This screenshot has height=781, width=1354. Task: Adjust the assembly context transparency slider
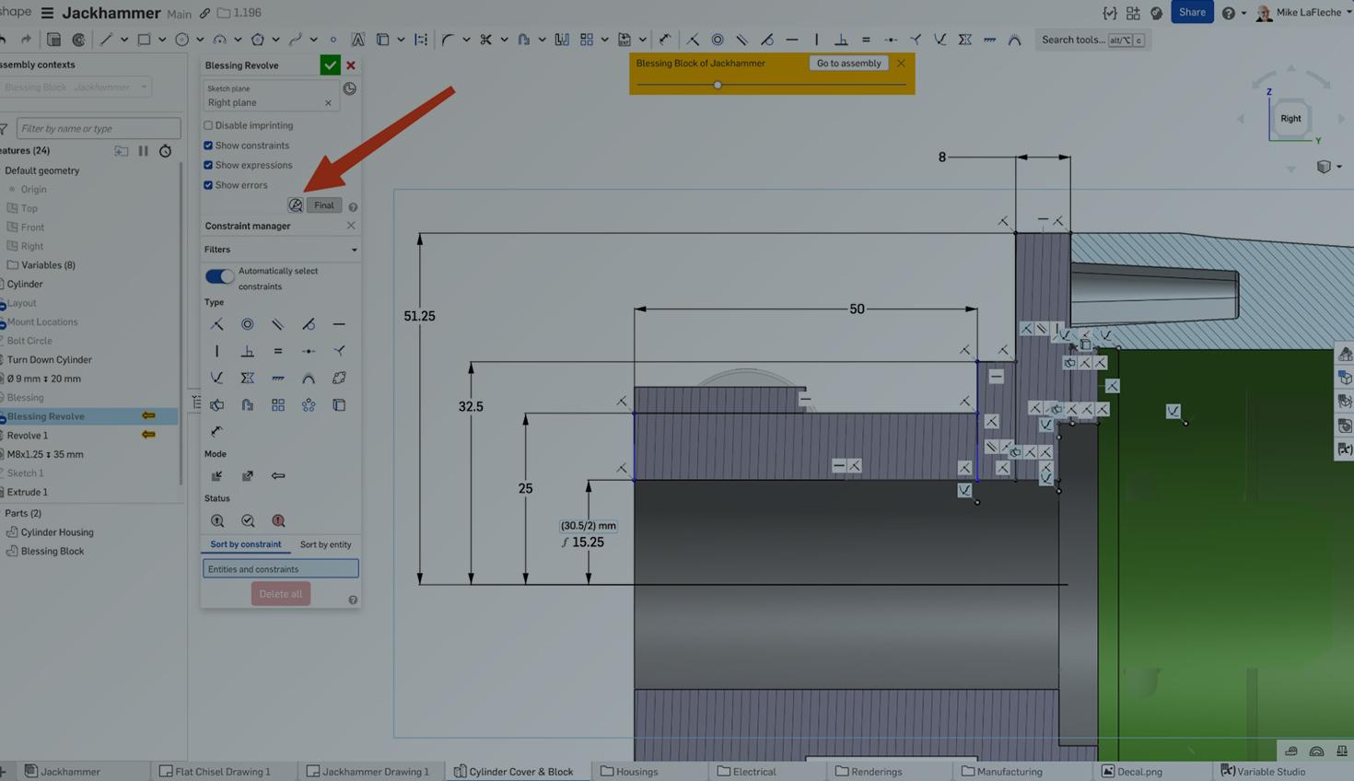click(x=718, y=85)
